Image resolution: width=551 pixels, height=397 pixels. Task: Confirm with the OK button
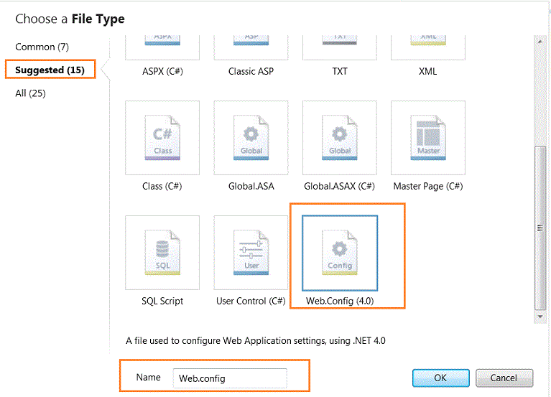click(x=440, y=378)
